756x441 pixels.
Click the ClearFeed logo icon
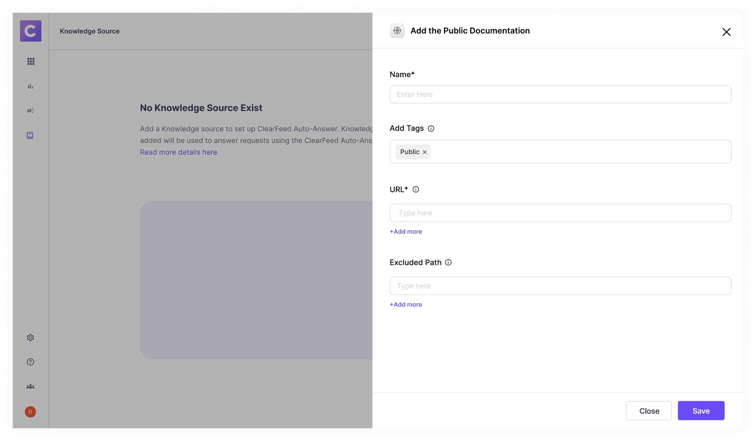point(31,31)
